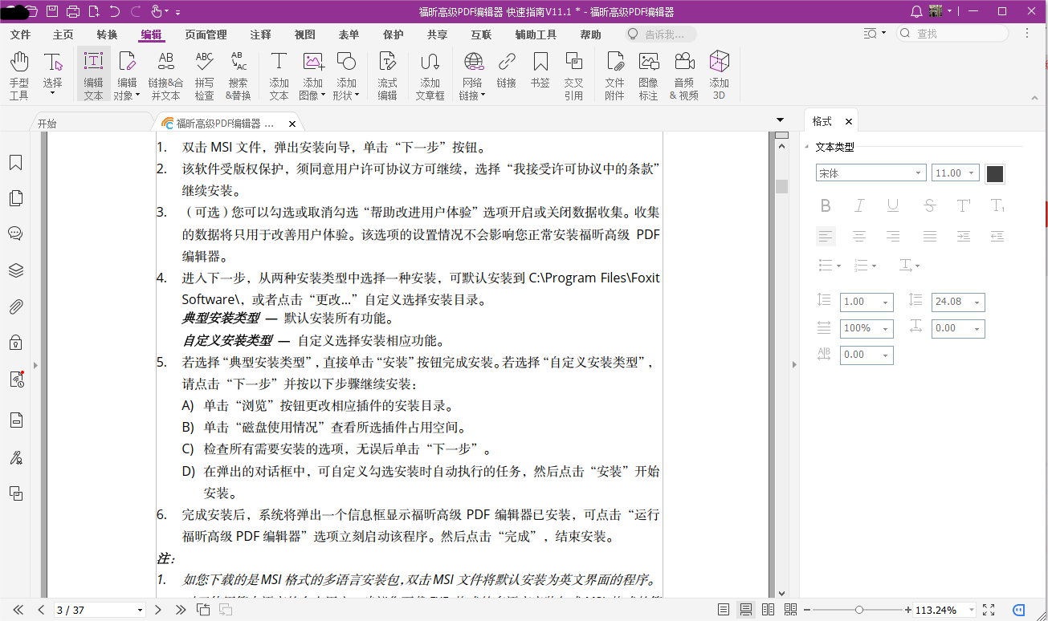Toggle underline text formatting

pos(893,205)
